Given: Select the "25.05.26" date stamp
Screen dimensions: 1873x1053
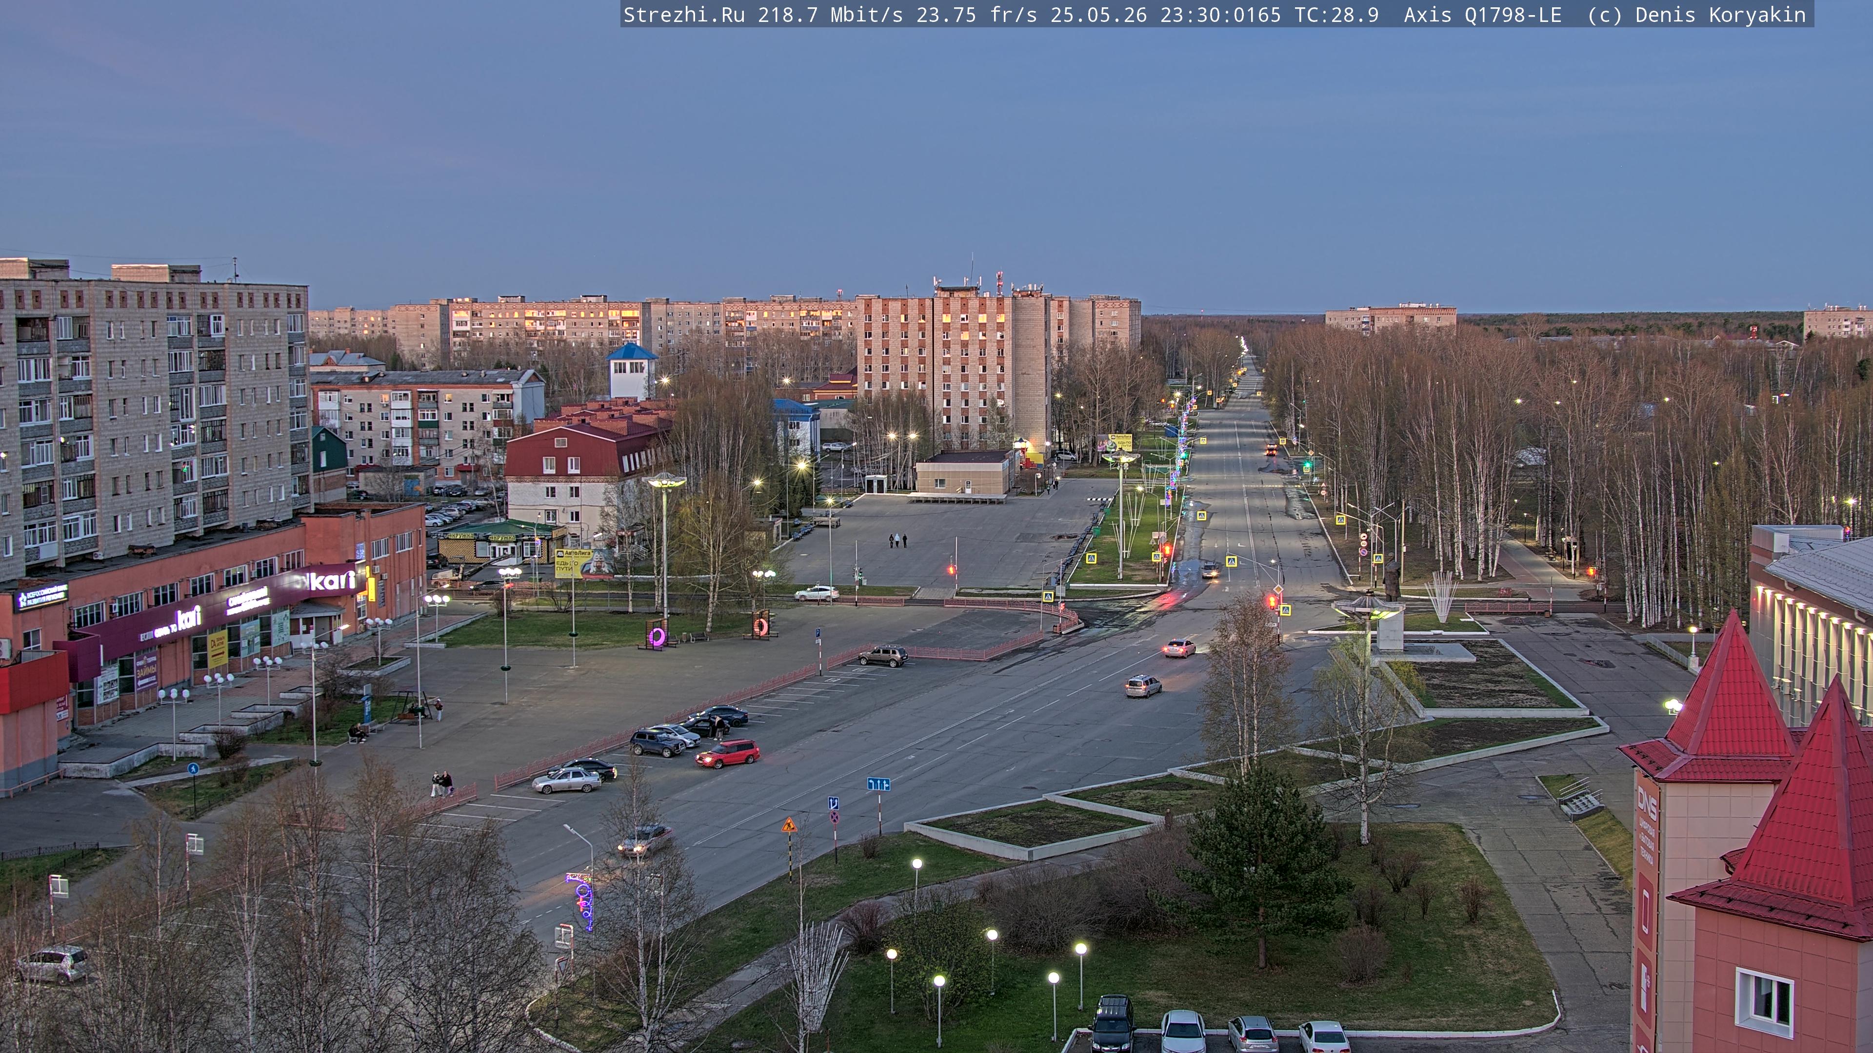Looking at the screenshot, I should (x=1098, y=15).
